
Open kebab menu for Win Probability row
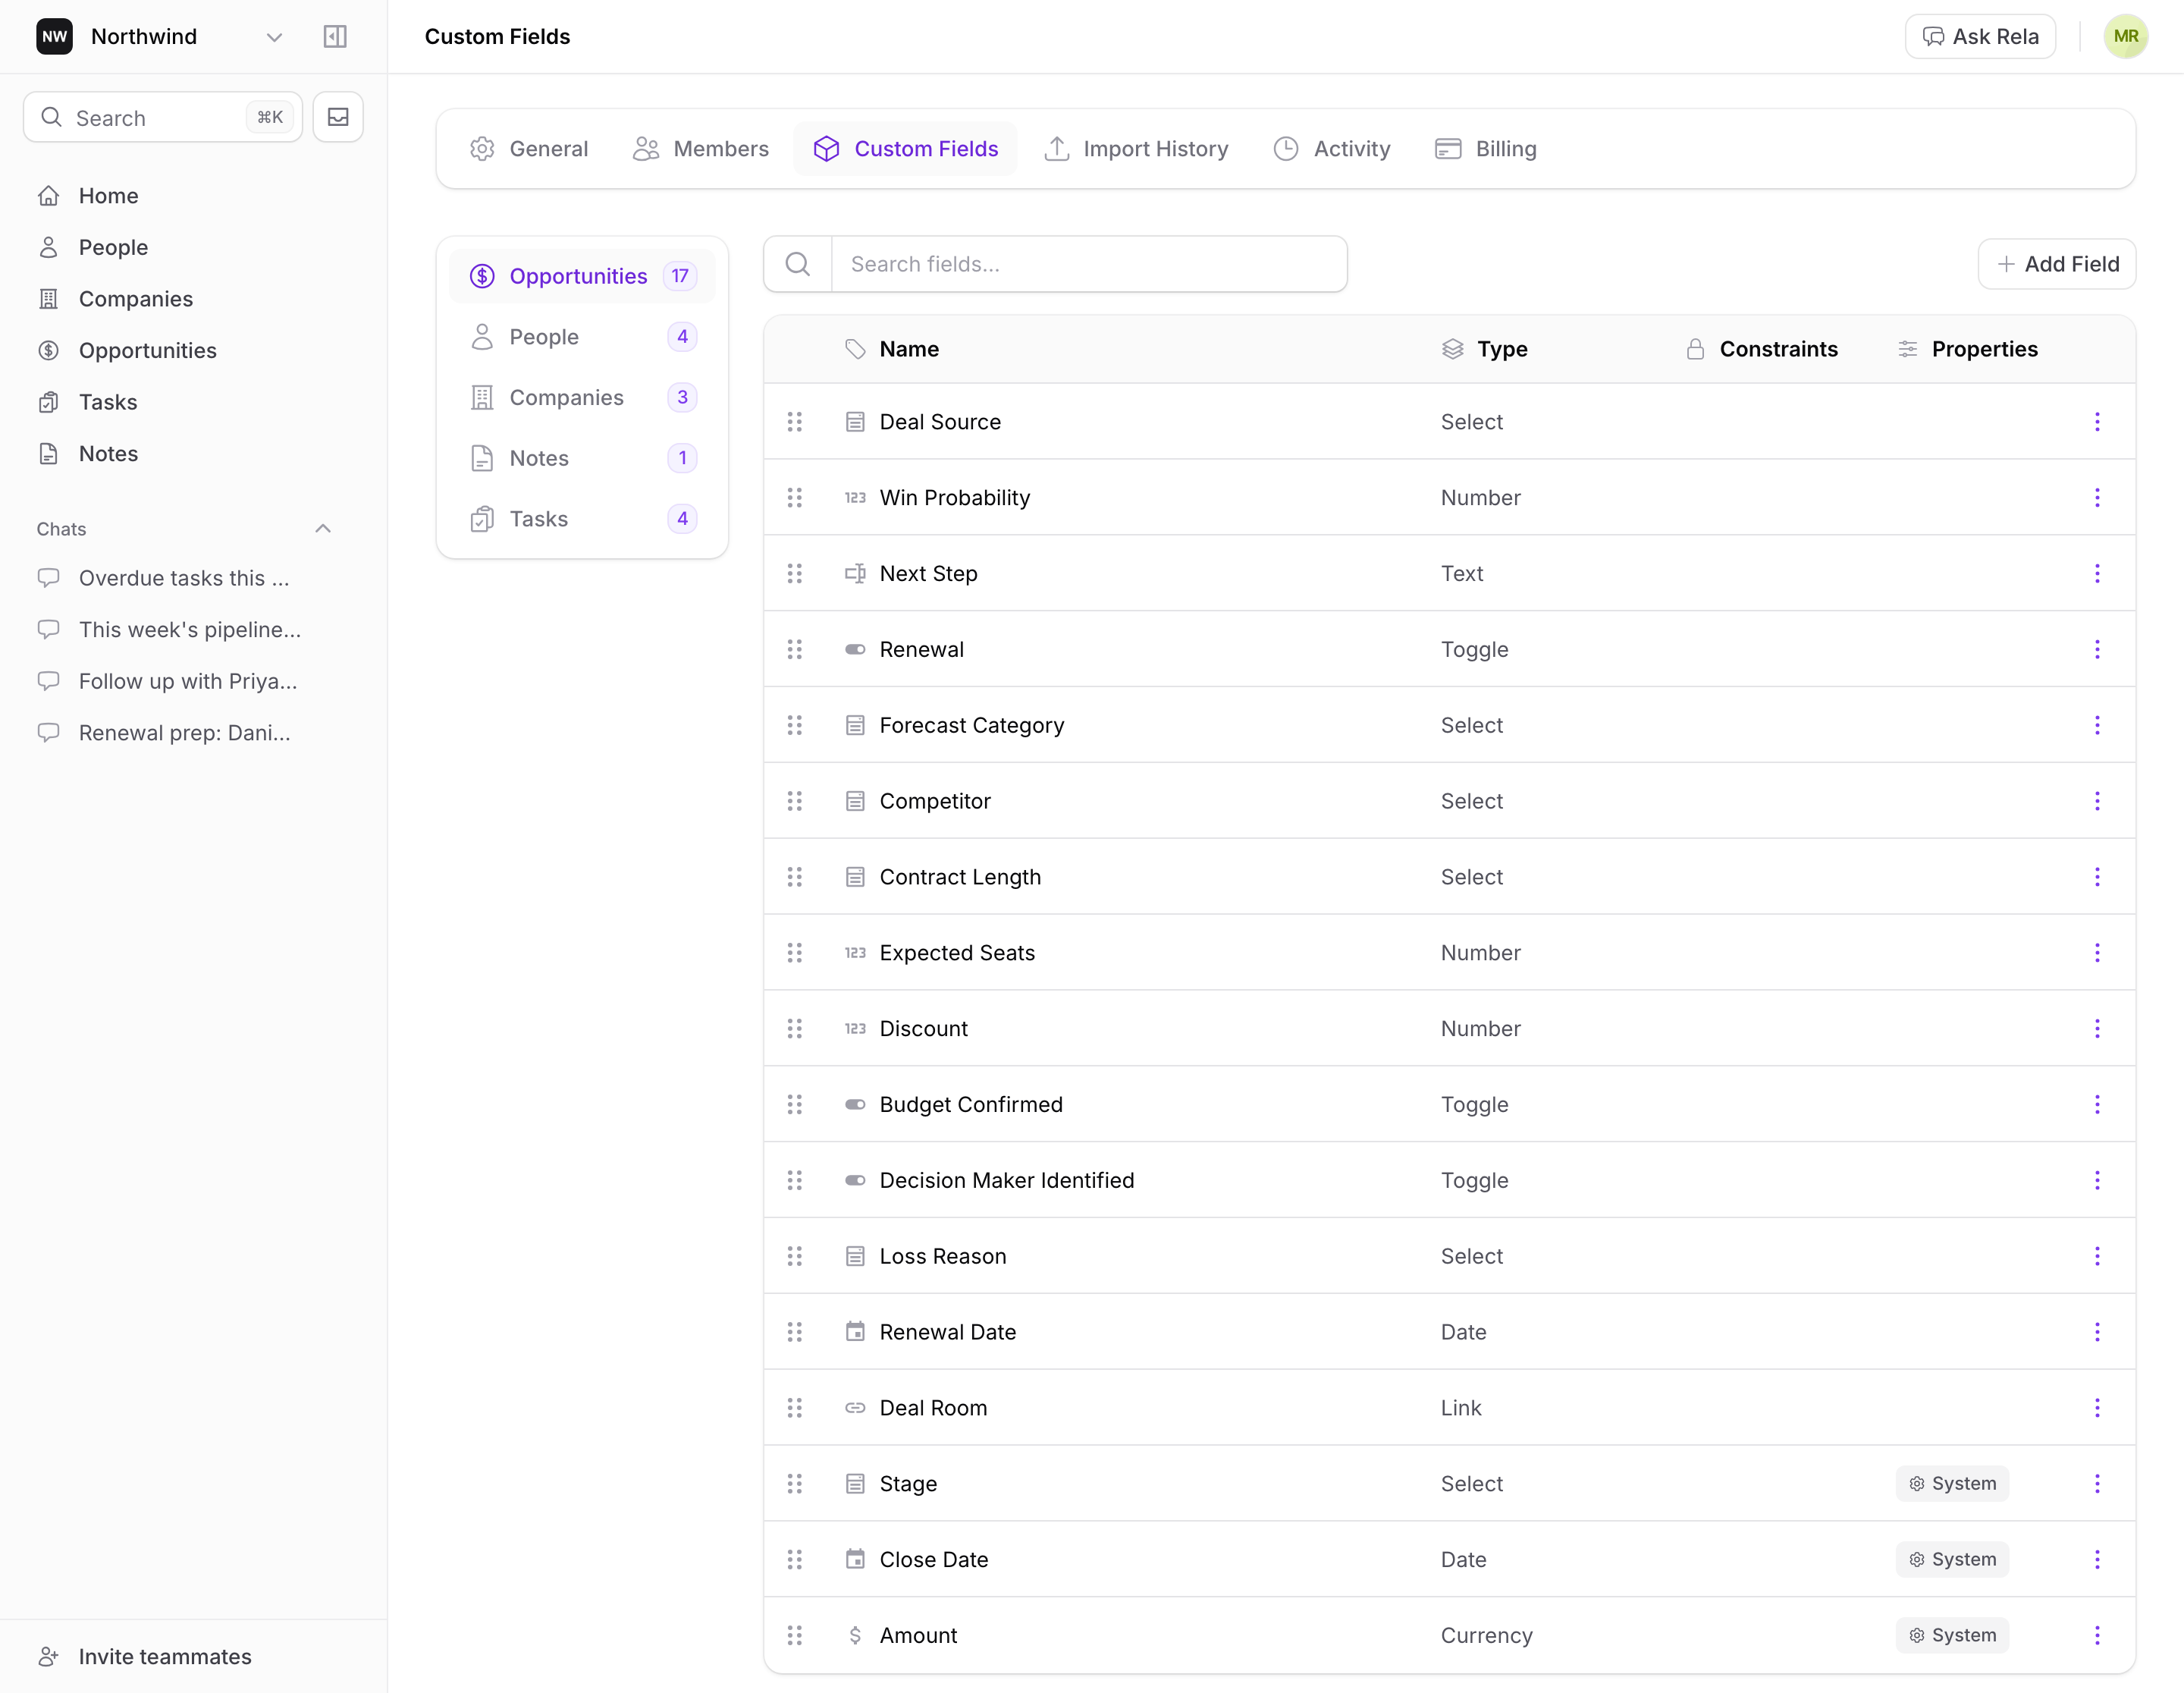2097,498
